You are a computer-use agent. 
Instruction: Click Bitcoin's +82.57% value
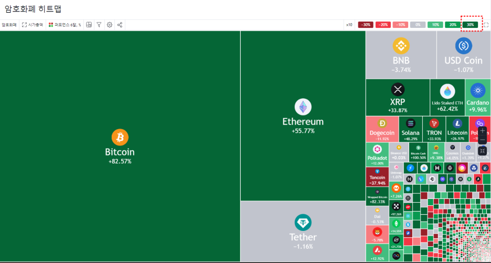(x=120, y=162)
